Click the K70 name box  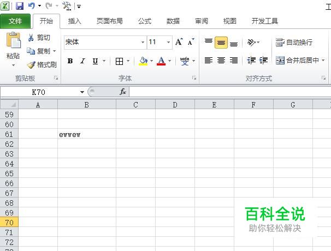pyautogui.click(x=39, y=92)
